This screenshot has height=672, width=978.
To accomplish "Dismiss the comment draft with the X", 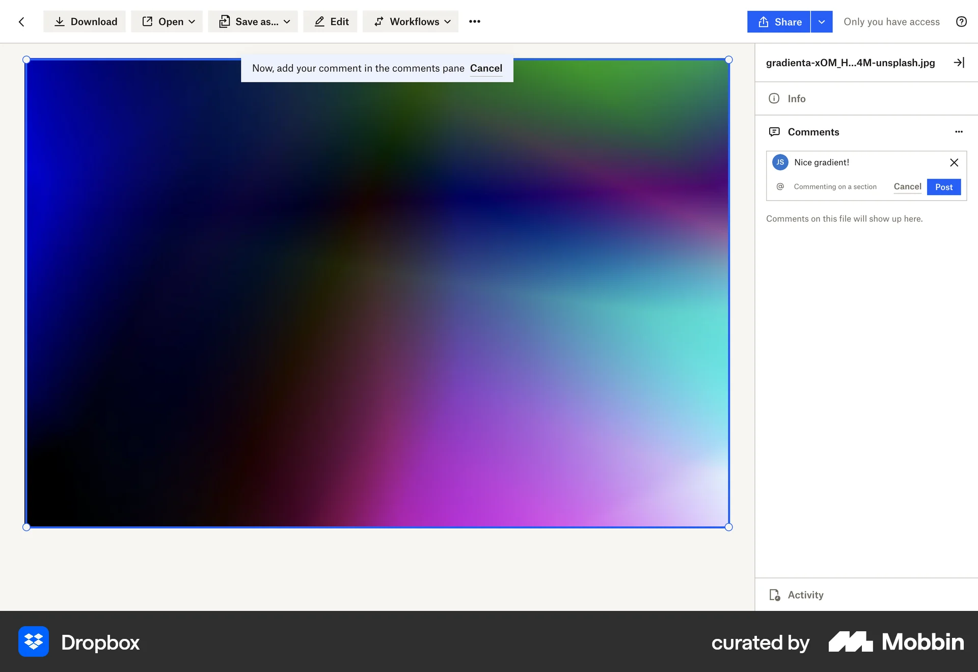I will [954, 162].
